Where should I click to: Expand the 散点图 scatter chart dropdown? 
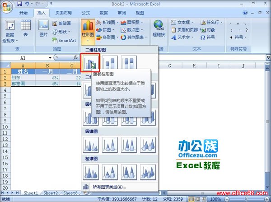click(142, 30)
